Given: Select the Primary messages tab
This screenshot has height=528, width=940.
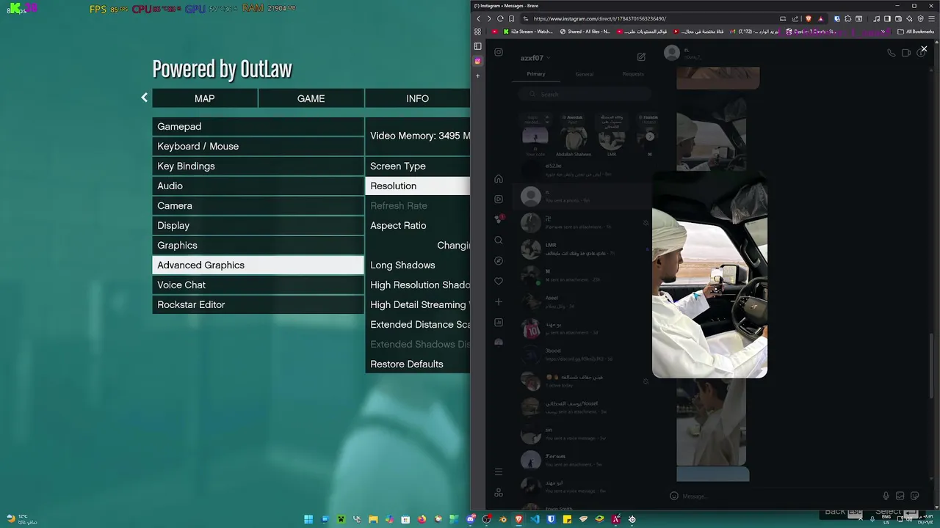Looking at the screenshot, I should pyautogui.click(x=536, y=74).
